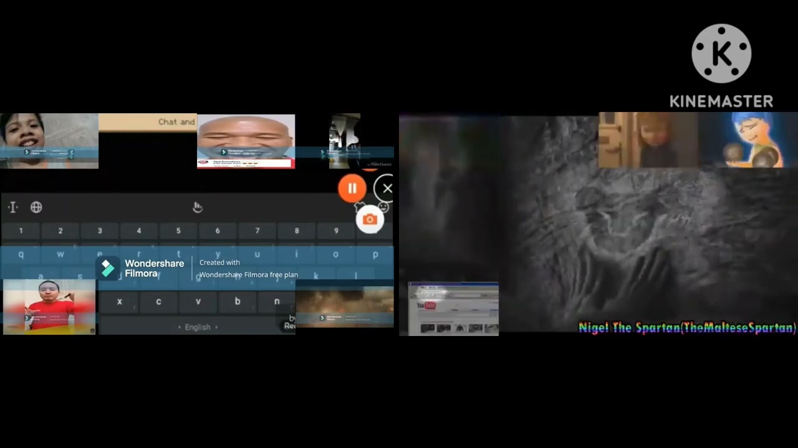Tap the one-handed mode hand icon

pyautogui.click(x=198, y=207)
